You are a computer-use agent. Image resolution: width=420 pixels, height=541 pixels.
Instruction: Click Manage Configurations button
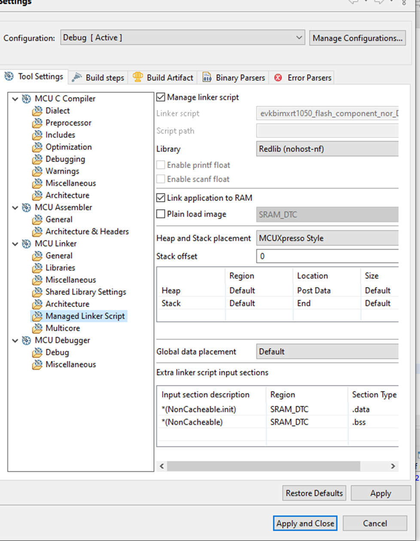(357, 38)
